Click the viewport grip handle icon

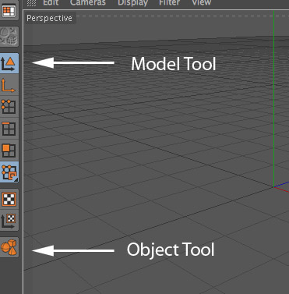(x=32, y=3)
